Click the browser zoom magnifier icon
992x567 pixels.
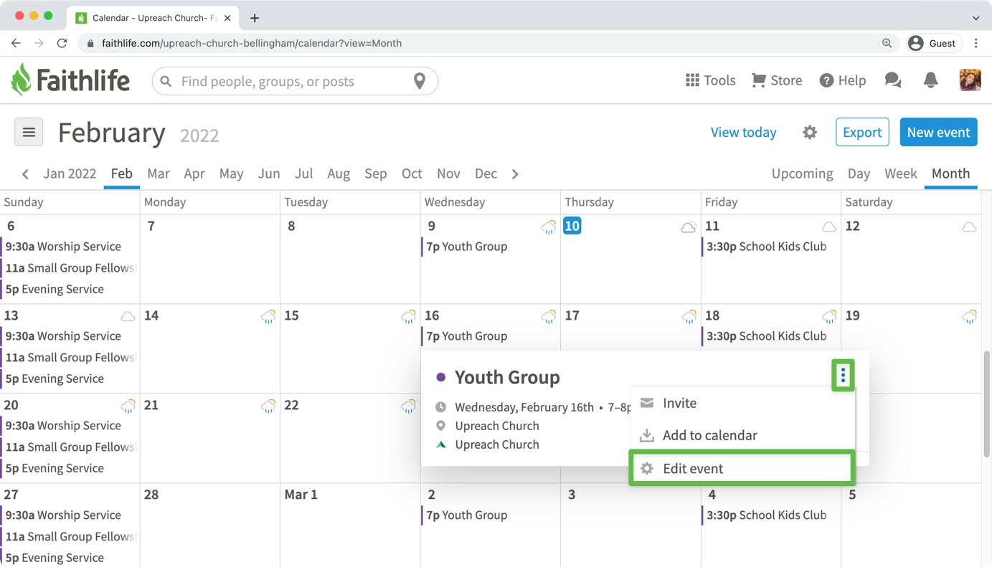(x=887, y=43)
